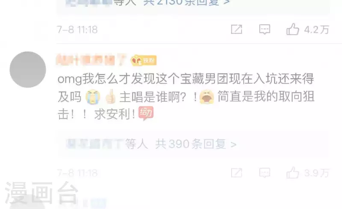Tap the screaming emoji before 简直是我的
342x209 pixels.
pos(206,97)
